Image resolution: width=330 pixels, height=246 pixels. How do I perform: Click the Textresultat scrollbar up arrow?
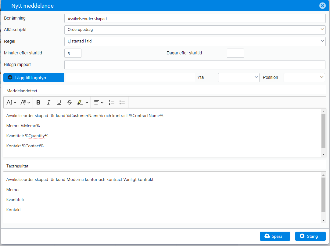[324, 175]
